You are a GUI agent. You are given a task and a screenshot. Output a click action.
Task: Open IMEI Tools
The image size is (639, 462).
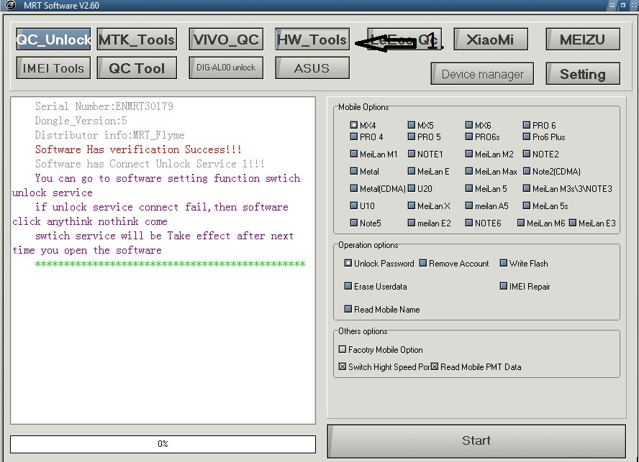(x=53, y=68)
